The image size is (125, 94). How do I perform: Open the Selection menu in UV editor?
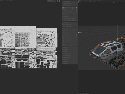[x=2, y=1]
